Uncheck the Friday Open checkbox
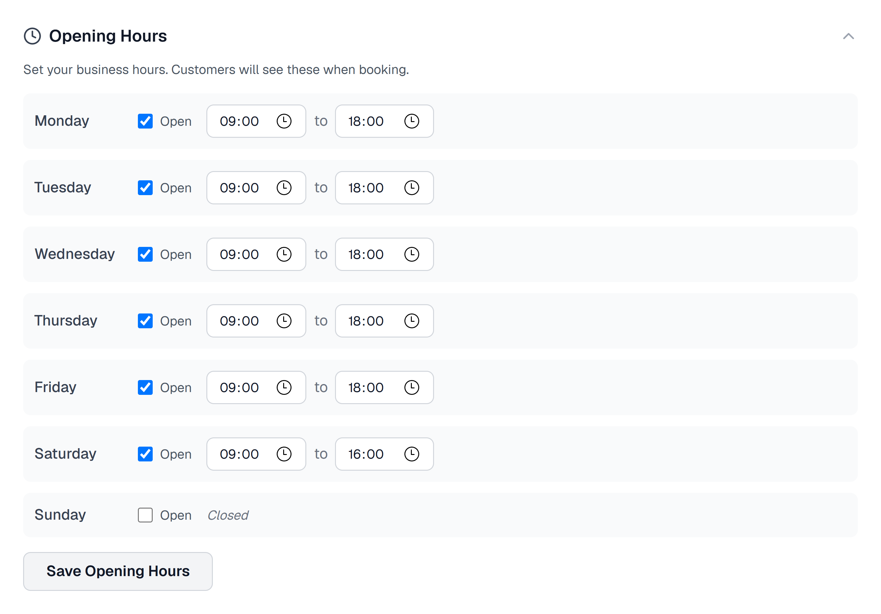This screenshot has height=614, width=881. (x=145, y=387)
